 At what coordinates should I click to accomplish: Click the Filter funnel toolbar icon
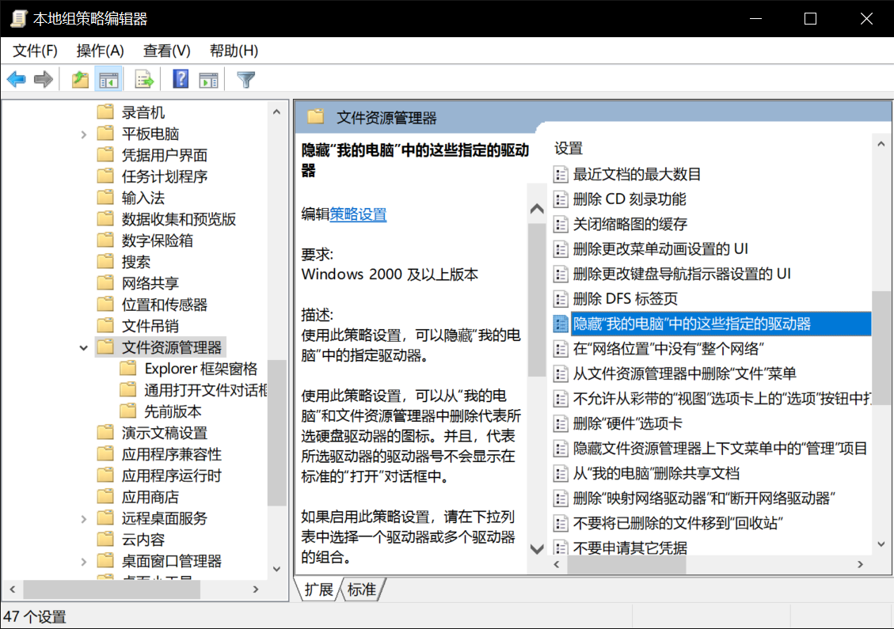coord(245,79)
